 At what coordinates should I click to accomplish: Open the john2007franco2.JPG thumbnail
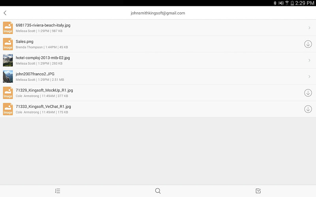coord(8,76)
